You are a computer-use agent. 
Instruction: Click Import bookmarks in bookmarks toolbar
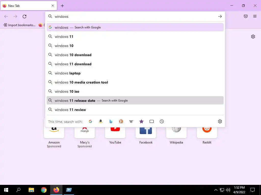click(19, 25)
